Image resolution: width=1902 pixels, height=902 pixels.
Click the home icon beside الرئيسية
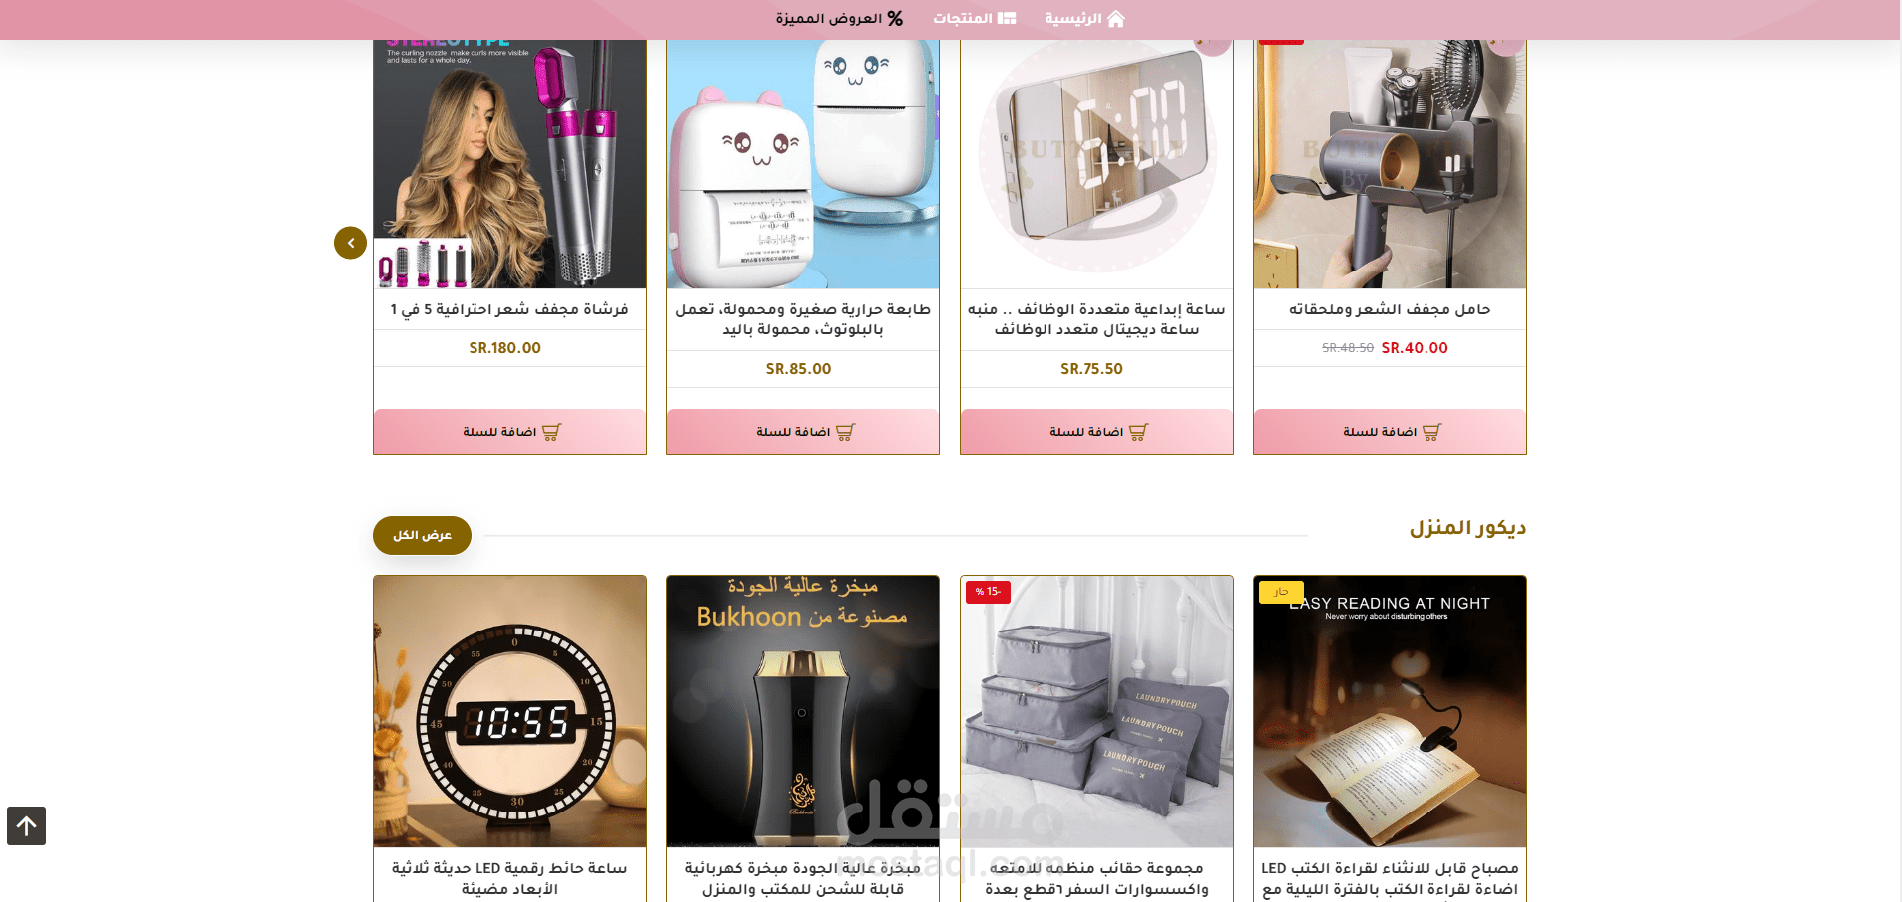coord(1116,19)
